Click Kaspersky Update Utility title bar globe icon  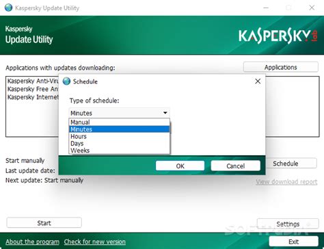8,8
